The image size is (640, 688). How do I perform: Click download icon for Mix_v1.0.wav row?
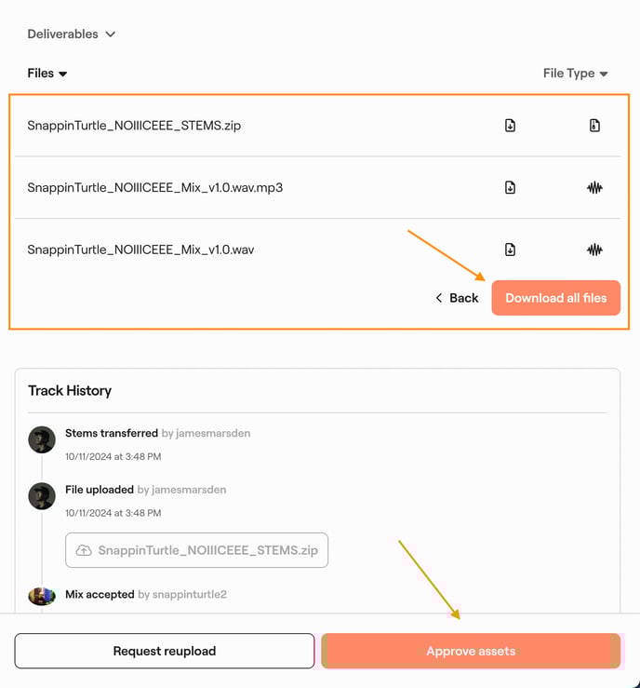coord(510,250)
